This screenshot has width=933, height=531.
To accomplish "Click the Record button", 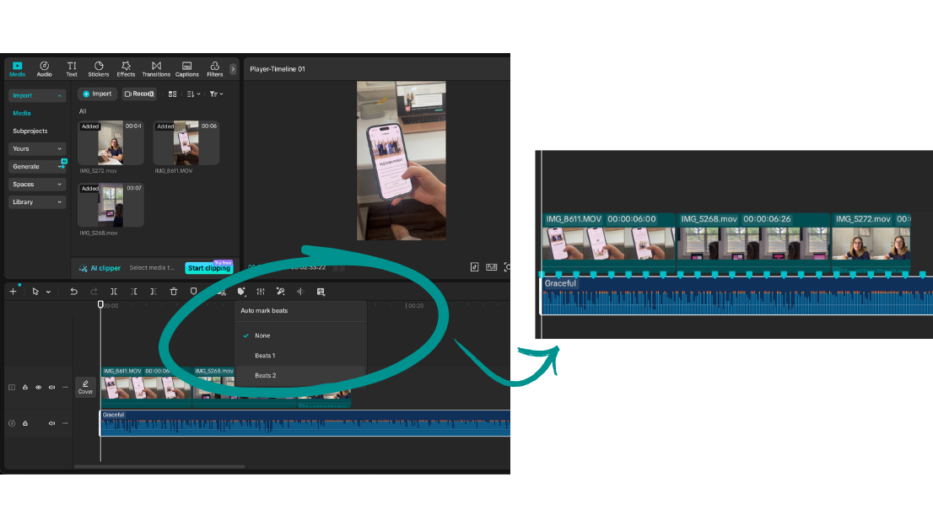I will pyautogui.click(x=139, y=94).
